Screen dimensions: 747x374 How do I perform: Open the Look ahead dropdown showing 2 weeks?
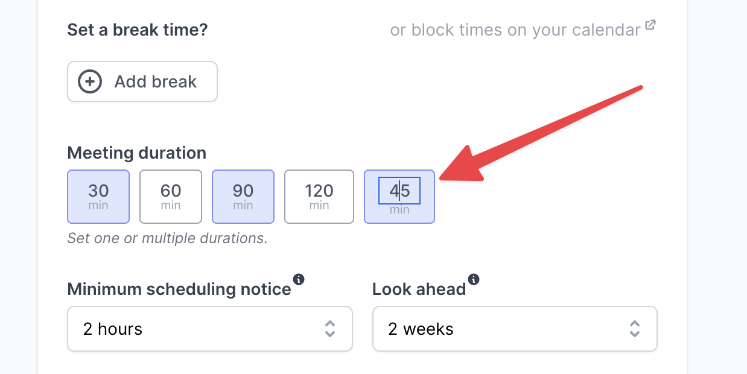(x=515, y=329)
